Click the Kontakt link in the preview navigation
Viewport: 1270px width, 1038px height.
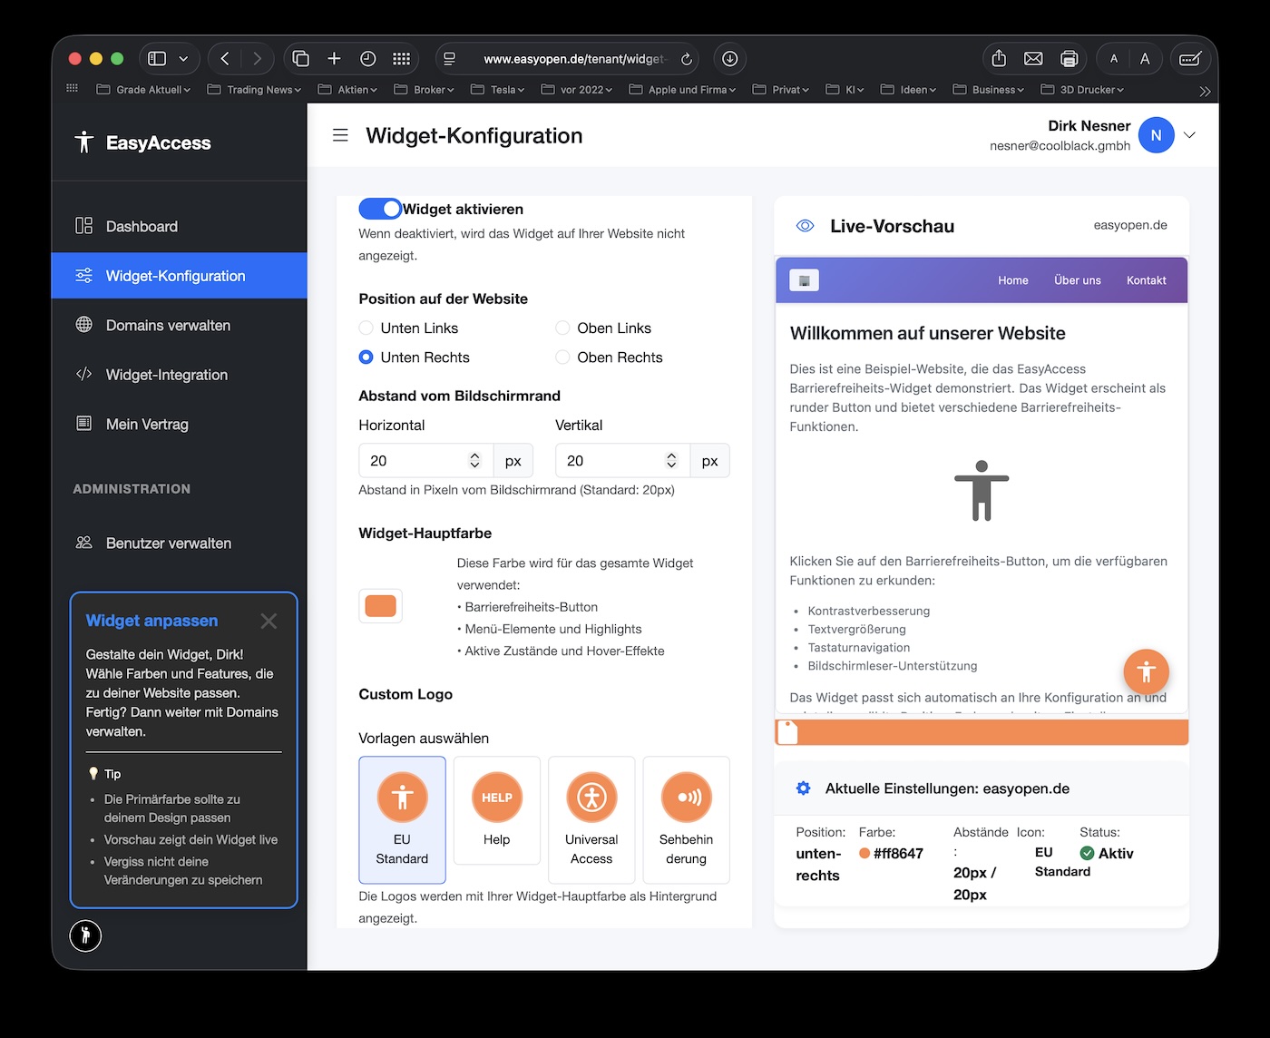(x=1146, y=279)
